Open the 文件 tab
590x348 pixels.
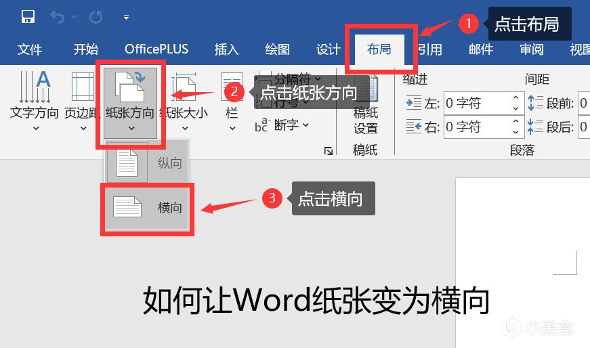point(29,49)
